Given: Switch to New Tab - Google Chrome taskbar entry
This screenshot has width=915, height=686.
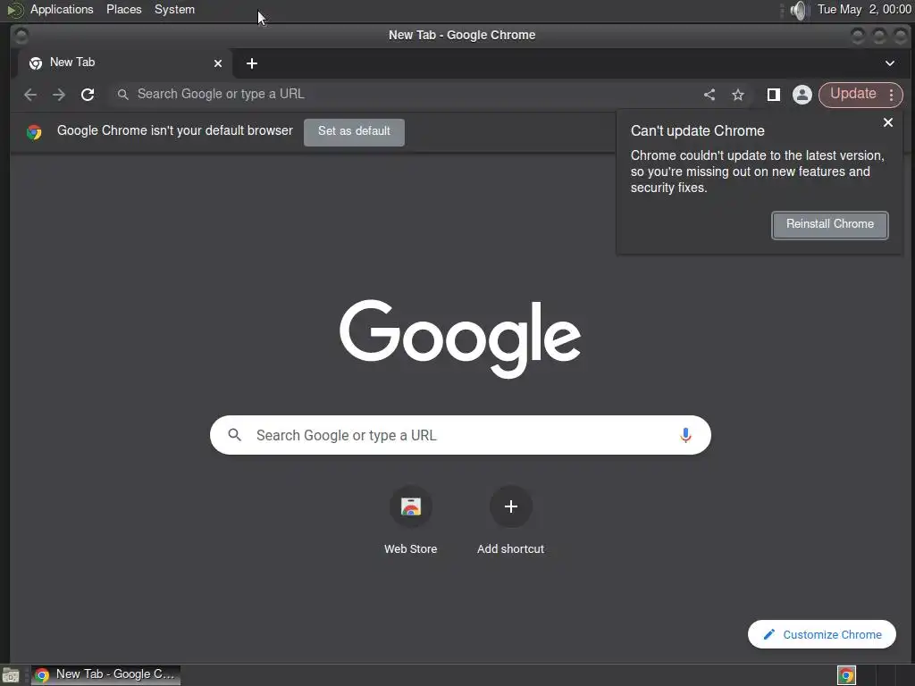Looking at the screenshot, I should pos(105,675).
